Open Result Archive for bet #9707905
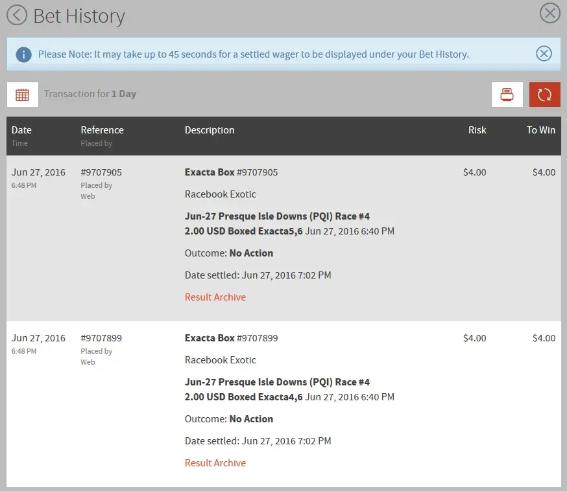Screen dimensions: 567x491 [x=215, y=297]
